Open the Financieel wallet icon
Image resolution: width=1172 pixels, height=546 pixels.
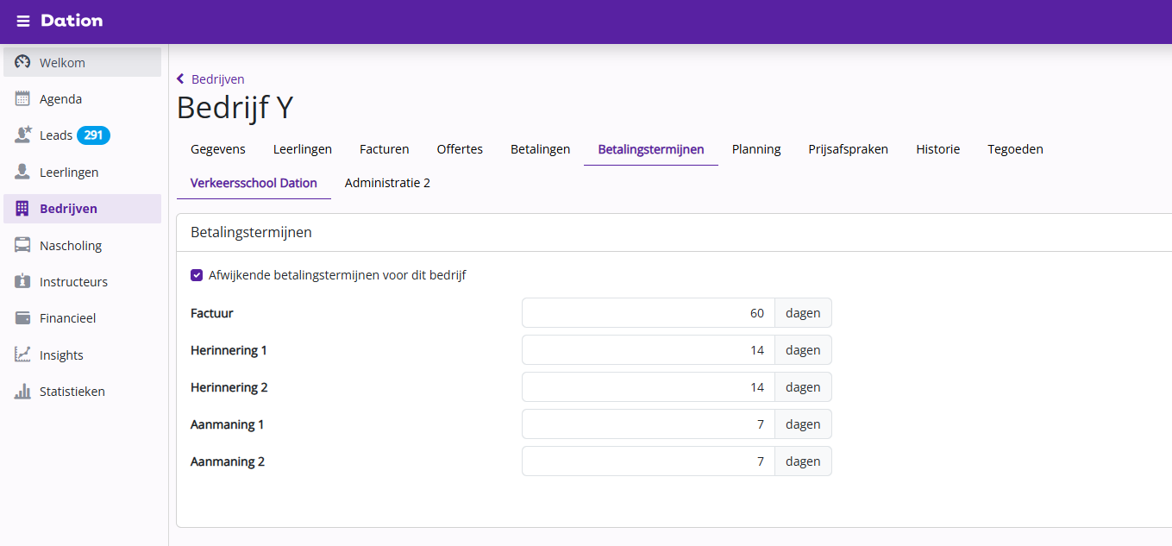coord(23,318)
